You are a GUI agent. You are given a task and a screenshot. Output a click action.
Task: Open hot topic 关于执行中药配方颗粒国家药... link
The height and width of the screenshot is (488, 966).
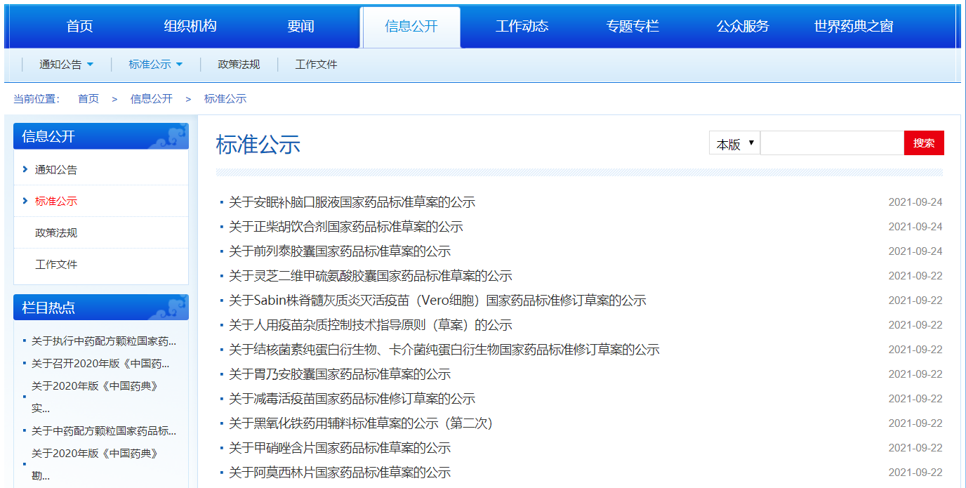(104, 341)
